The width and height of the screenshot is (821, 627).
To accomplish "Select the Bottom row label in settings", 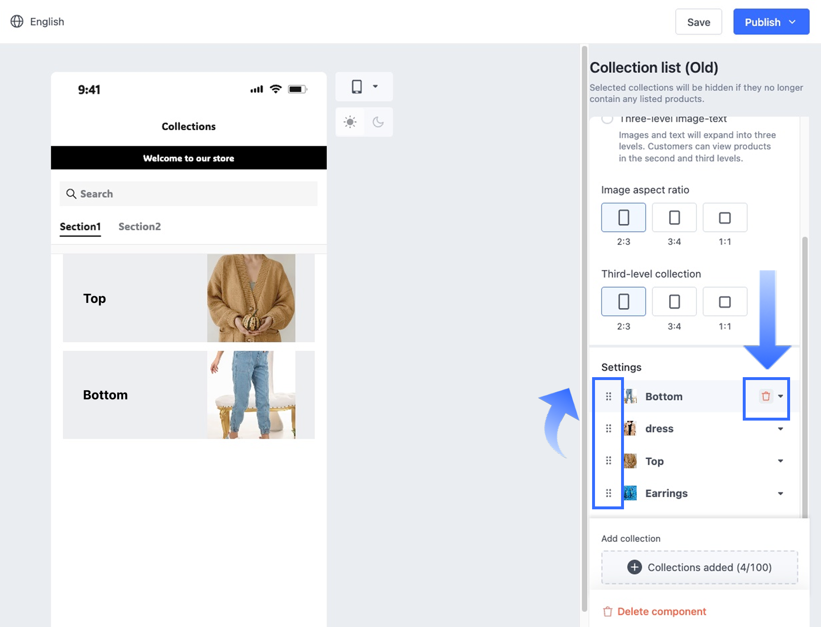I will tap(664, 396).
